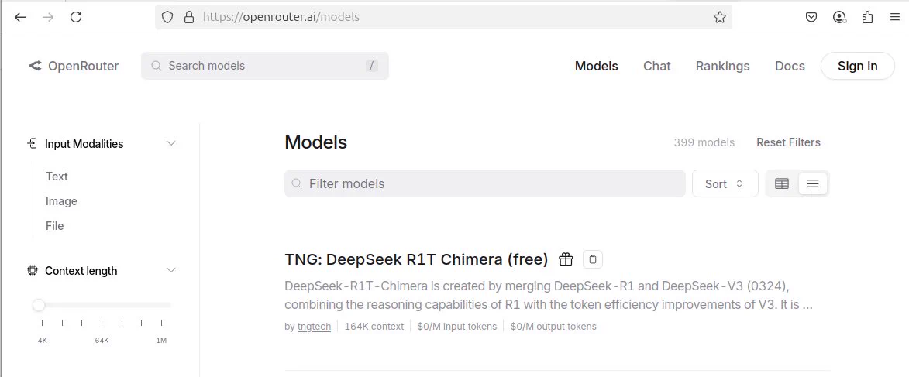
Task: Switch to table grid view icon
Action: pos(782,183)
